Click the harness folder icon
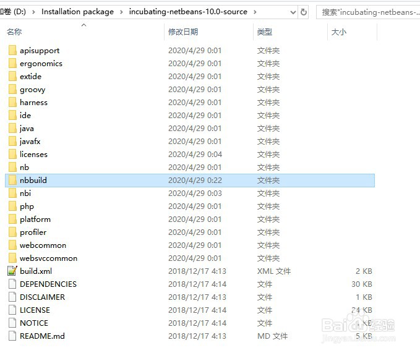This screenshot has width=420, height=353. click(x=12, y=102)
